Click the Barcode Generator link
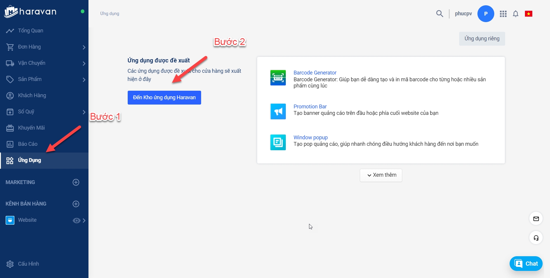Image resolution: width=550 pixels, height=278 pixels. (x=315, y=73)
